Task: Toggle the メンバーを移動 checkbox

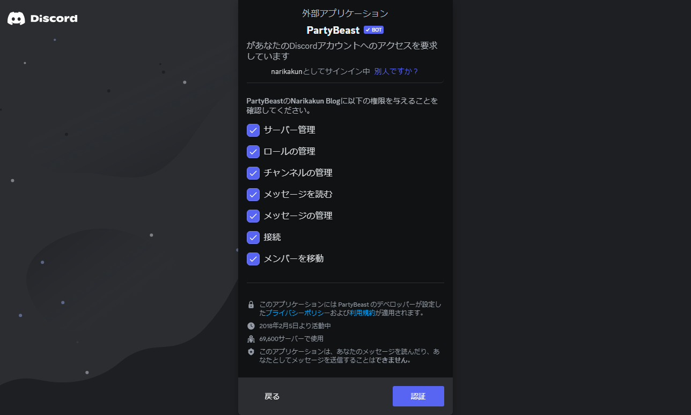Action: pyautogui.click(x=253, y=258)
